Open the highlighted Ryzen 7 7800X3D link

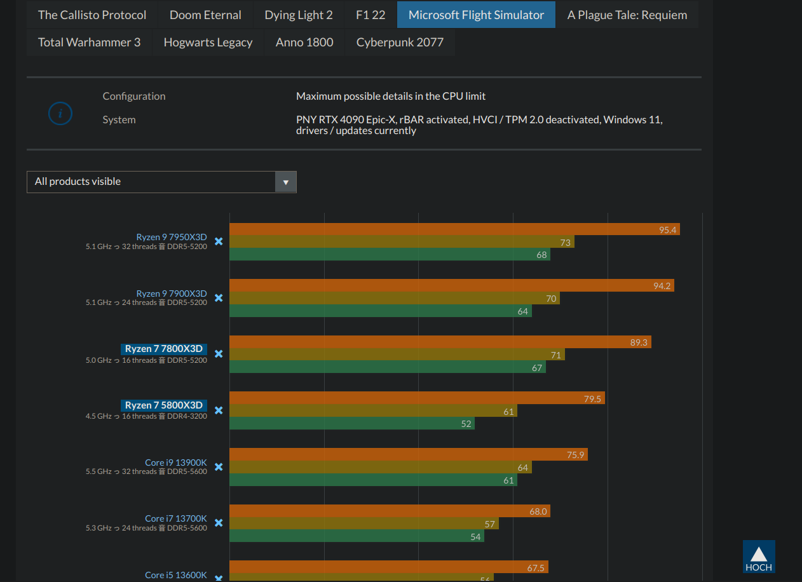pyautogui.click(x=164, y=349)
